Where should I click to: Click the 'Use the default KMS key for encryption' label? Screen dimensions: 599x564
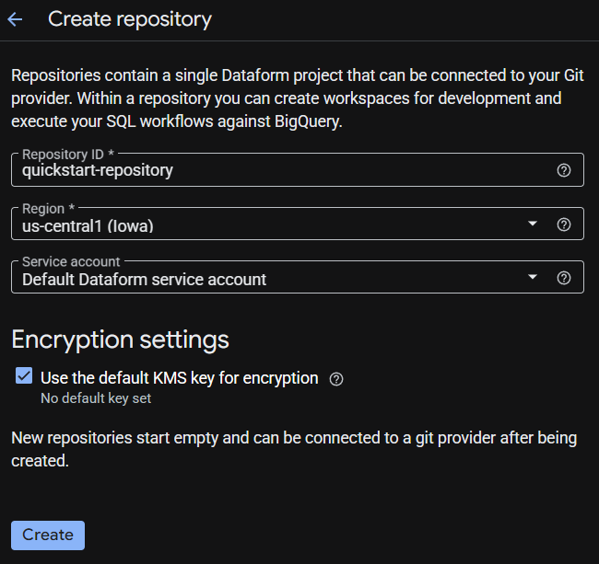179,378
